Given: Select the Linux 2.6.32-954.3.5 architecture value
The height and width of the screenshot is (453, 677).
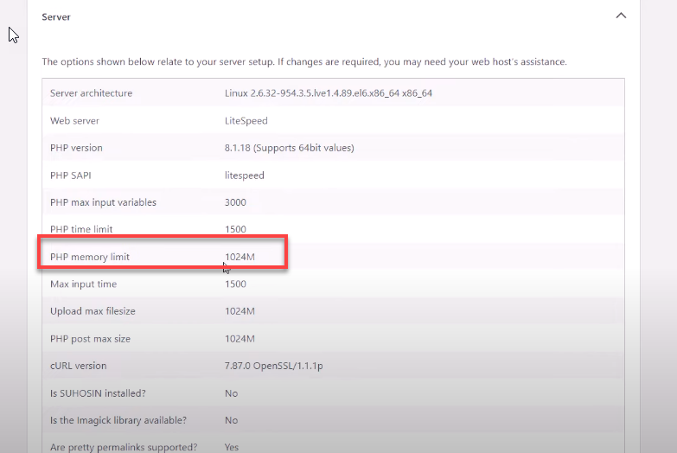Looking at the screenshot, I should (x=329, y=93).
